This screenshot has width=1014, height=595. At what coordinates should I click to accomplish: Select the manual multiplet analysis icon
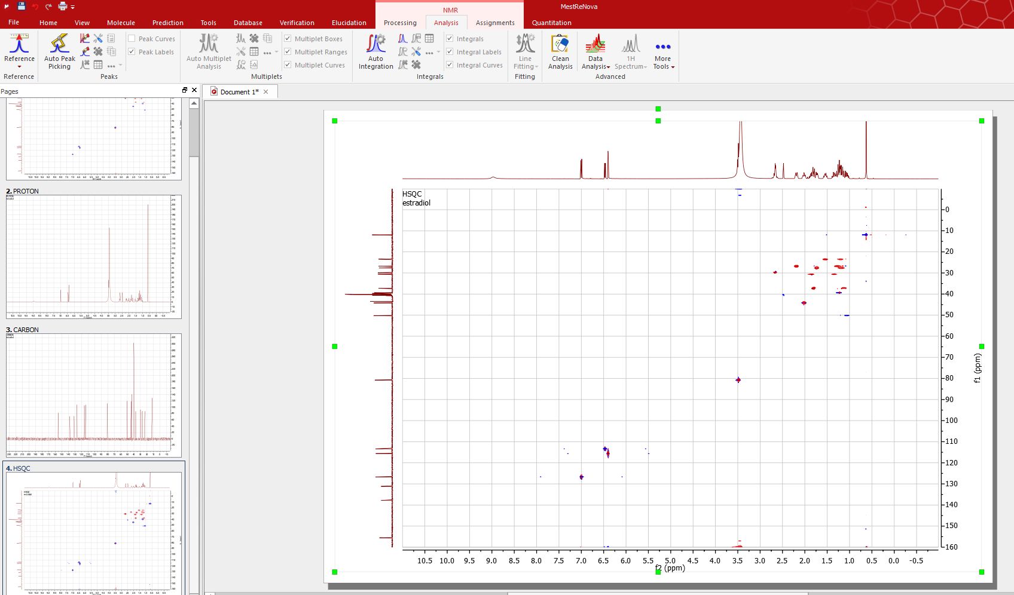(x=241, y=38)
